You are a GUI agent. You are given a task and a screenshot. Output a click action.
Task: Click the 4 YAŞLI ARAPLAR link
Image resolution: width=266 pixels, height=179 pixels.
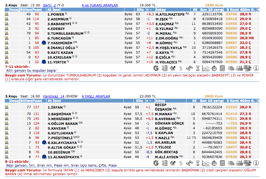point(96,96)
